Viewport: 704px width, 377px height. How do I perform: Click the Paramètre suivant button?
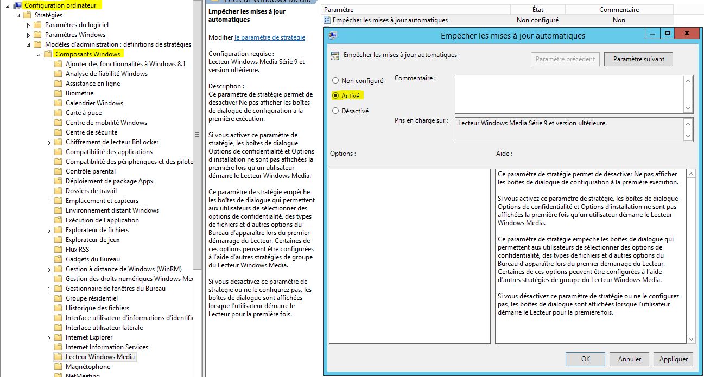[x=638, y=59]
